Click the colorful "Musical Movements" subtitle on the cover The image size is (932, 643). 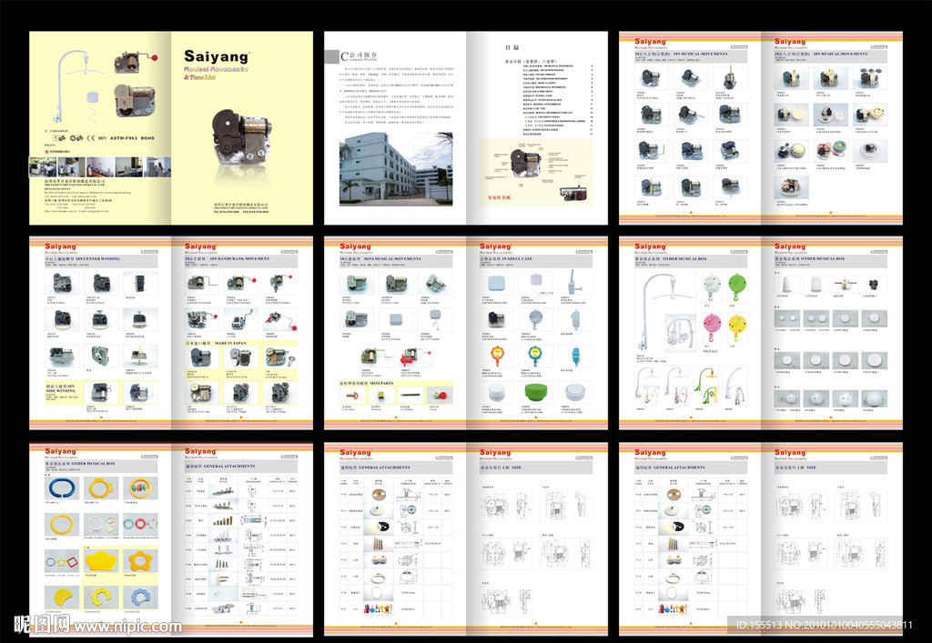pos(216,69)
